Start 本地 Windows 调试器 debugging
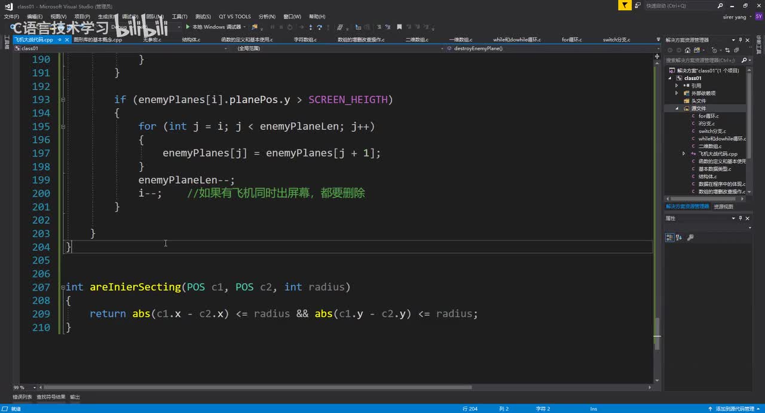 pos(213,27)
